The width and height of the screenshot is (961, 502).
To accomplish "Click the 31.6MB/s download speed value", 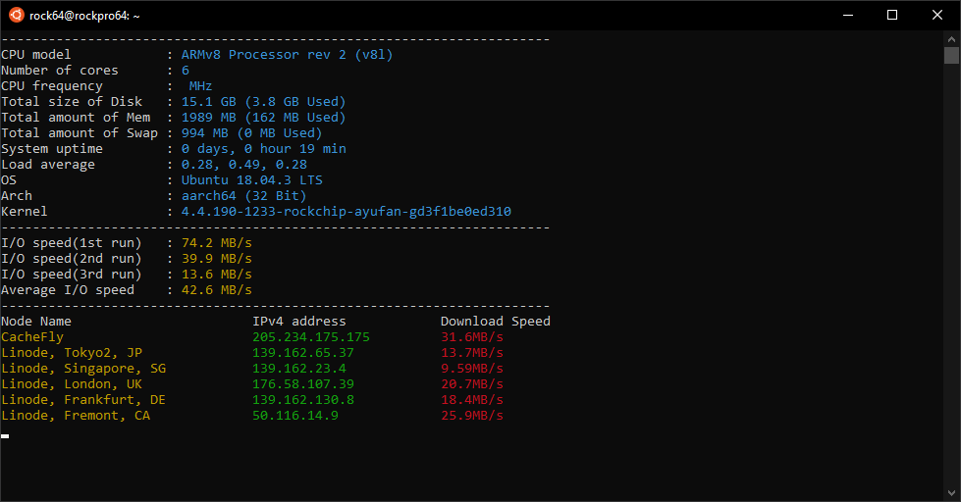I will coord(471,337).
